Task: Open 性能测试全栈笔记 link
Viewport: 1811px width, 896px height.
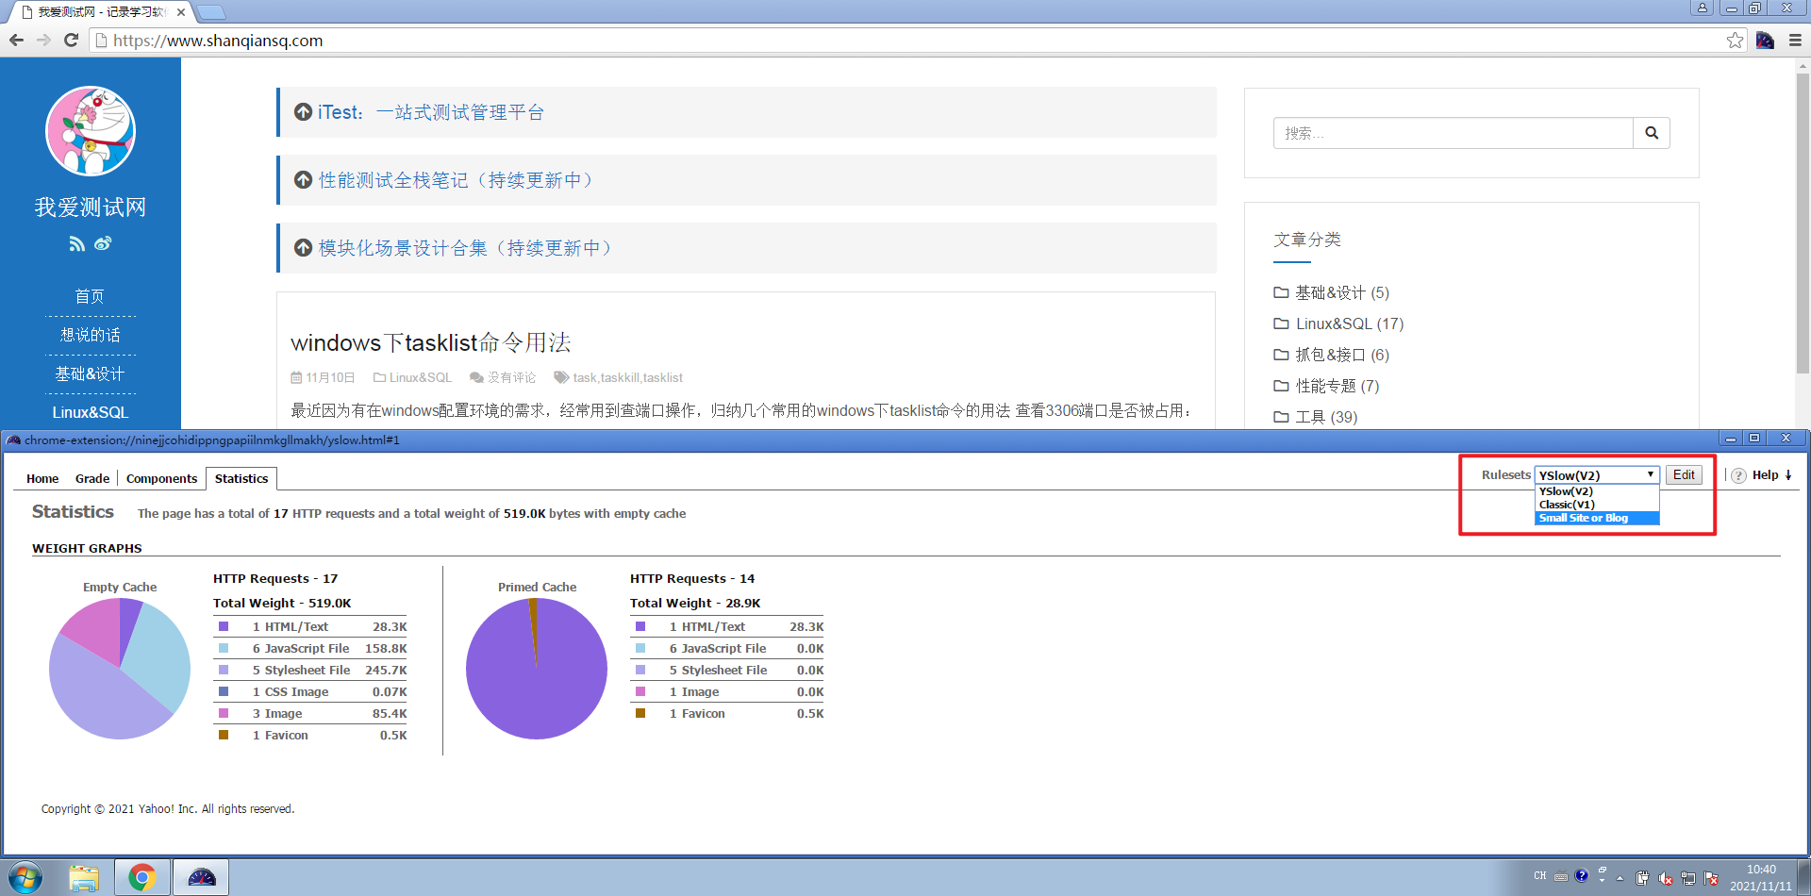Action: click(x=459, y=180)
